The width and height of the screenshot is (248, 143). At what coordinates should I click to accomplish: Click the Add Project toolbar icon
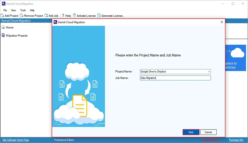click(x=2, y=16)
